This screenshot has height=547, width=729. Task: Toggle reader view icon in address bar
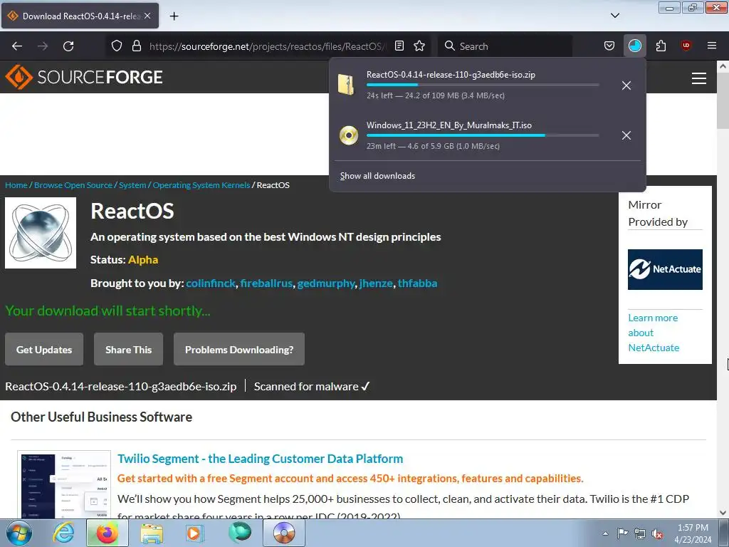399,46
